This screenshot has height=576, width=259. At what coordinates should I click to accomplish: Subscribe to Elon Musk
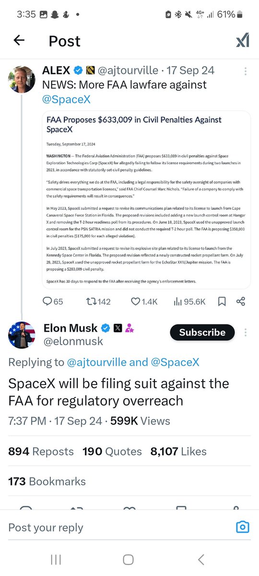coord(202,332)
